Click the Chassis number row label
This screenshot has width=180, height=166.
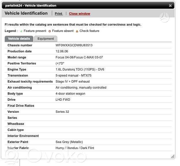click(x=20, y=45)
